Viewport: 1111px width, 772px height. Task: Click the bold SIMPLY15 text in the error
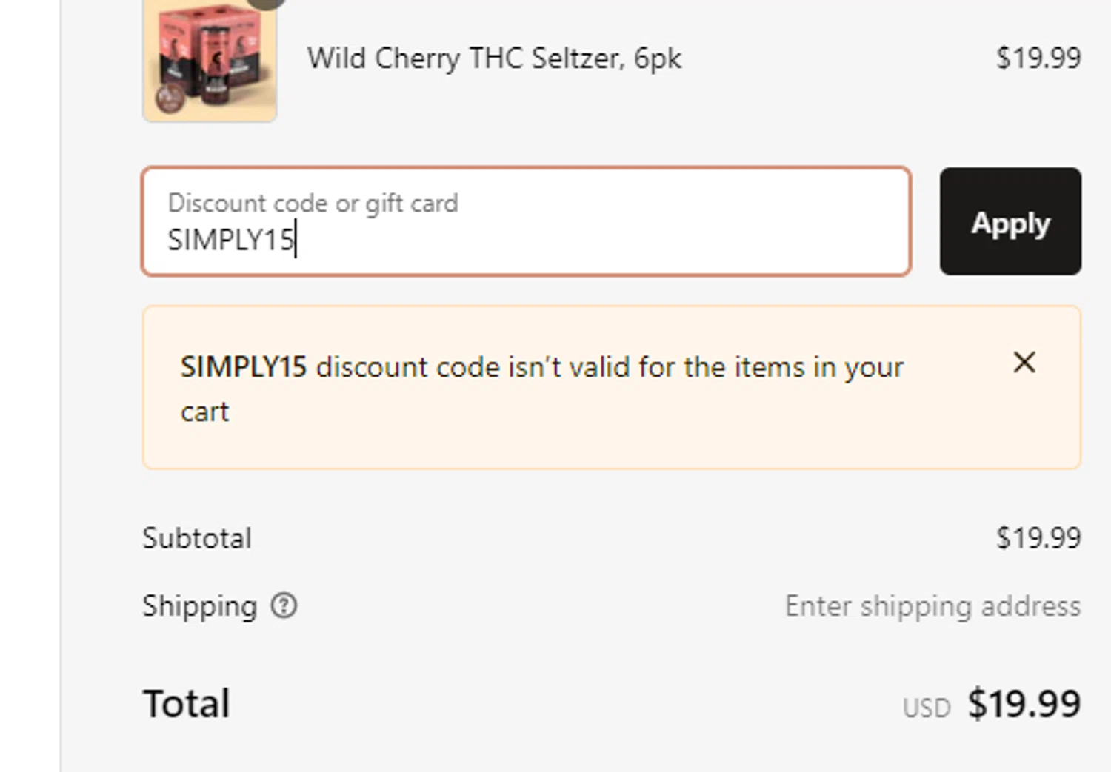click(x=243, y=367)
